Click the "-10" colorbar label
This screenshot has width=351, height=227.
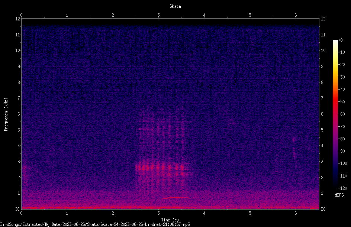[x=341, y=52]
